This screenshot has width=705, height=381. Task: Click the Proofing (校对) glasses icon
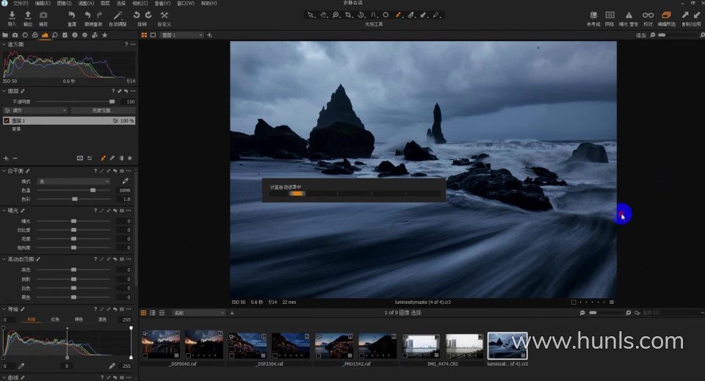point(648,15)
